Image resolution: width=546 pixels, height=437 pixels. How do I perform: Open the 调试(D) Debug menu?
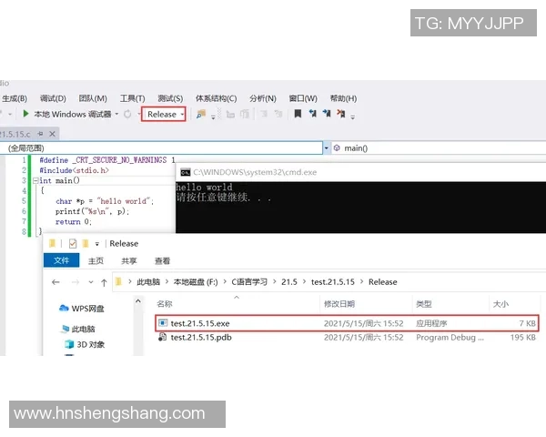(53, 98)
